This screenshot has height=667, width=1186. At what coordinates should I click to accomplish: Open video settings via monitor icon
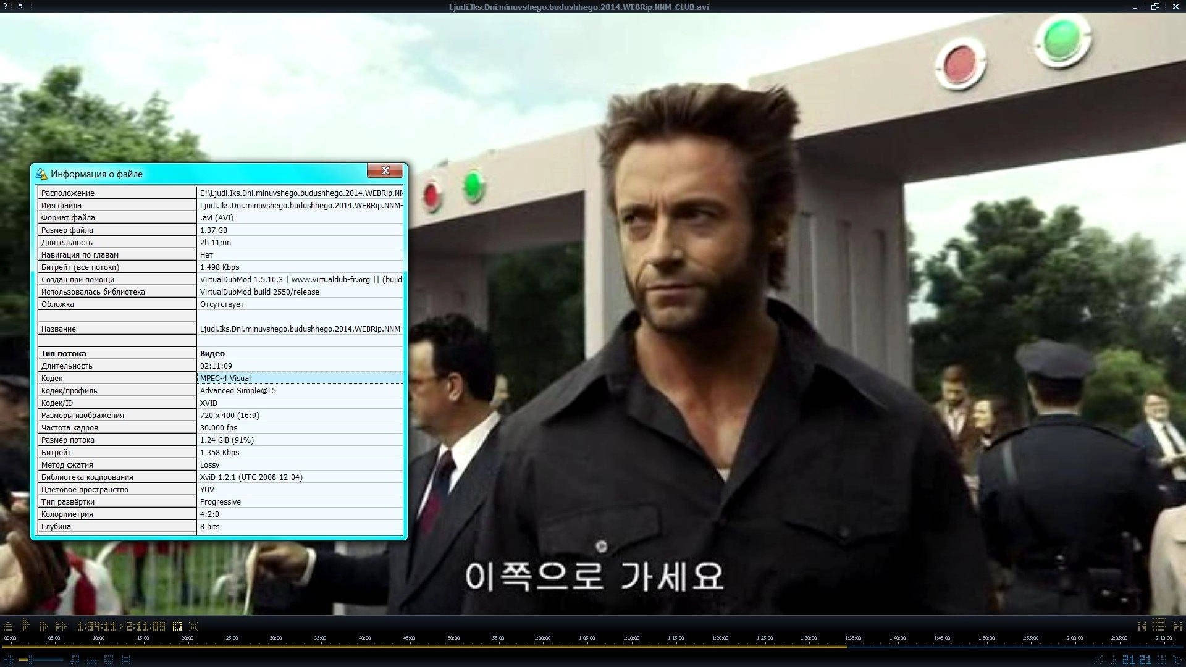(x=109, y=660)
